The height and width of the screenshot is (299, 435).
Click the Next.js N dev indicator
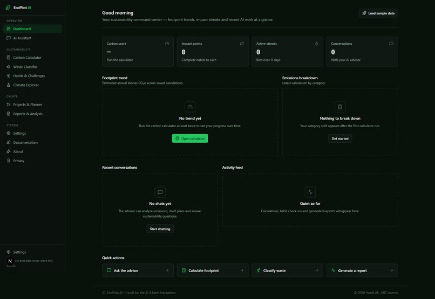tap(10, 261)
